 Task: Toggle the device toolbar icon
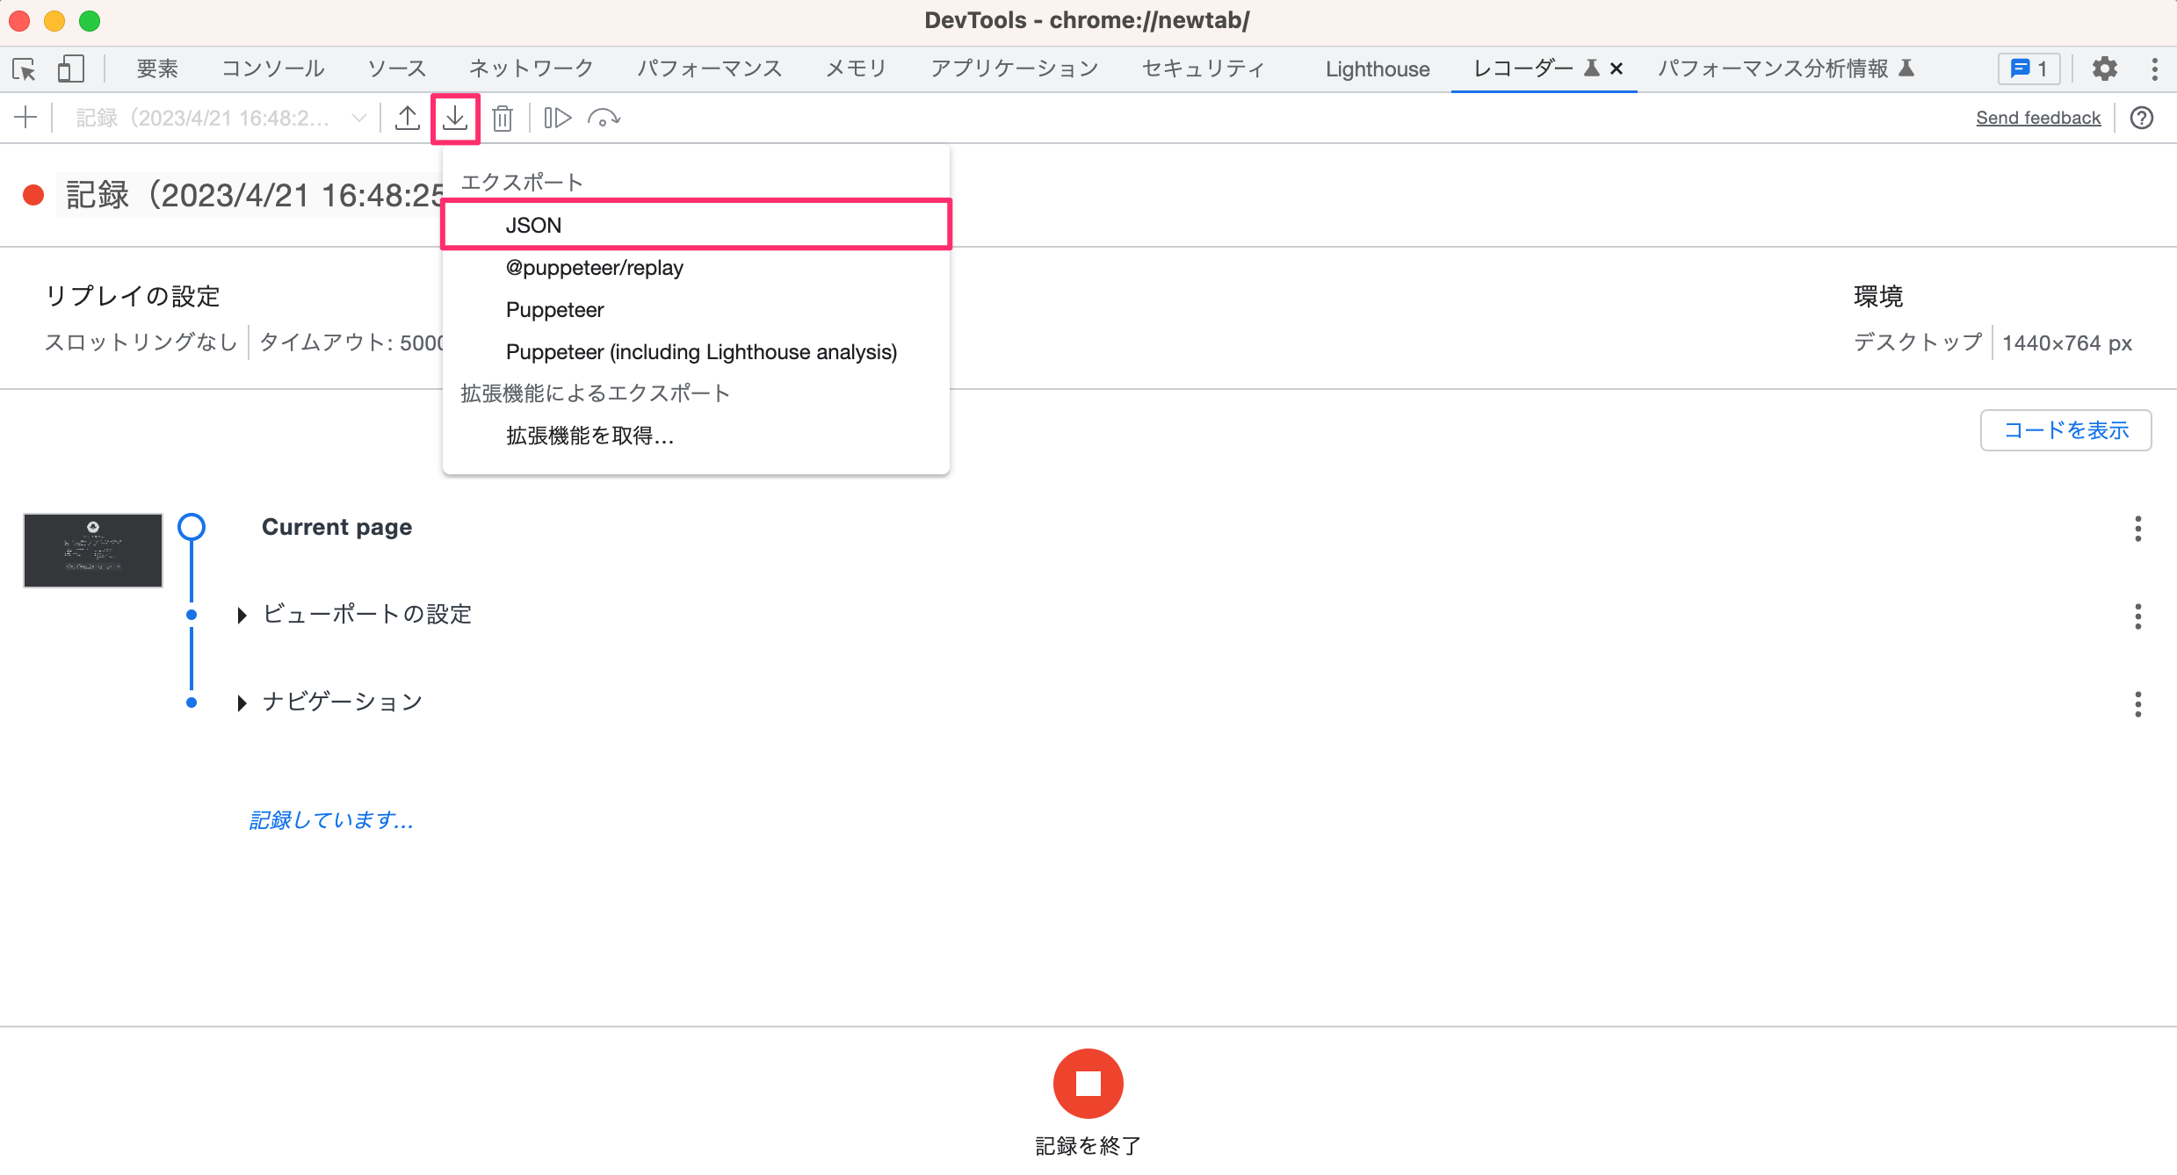[70, 68]
